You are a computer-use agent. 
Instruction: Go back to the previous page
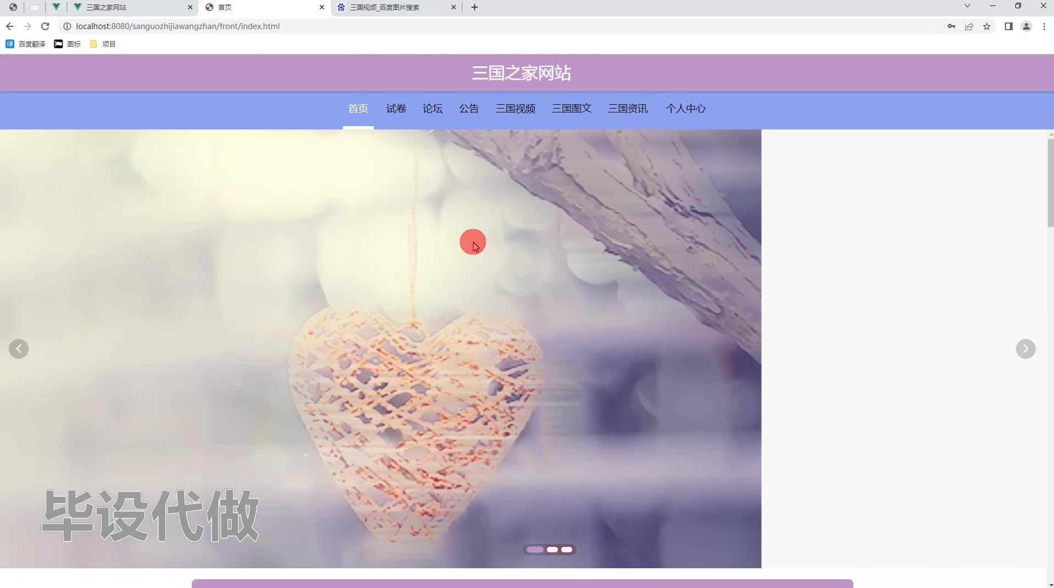coord(10,26)
